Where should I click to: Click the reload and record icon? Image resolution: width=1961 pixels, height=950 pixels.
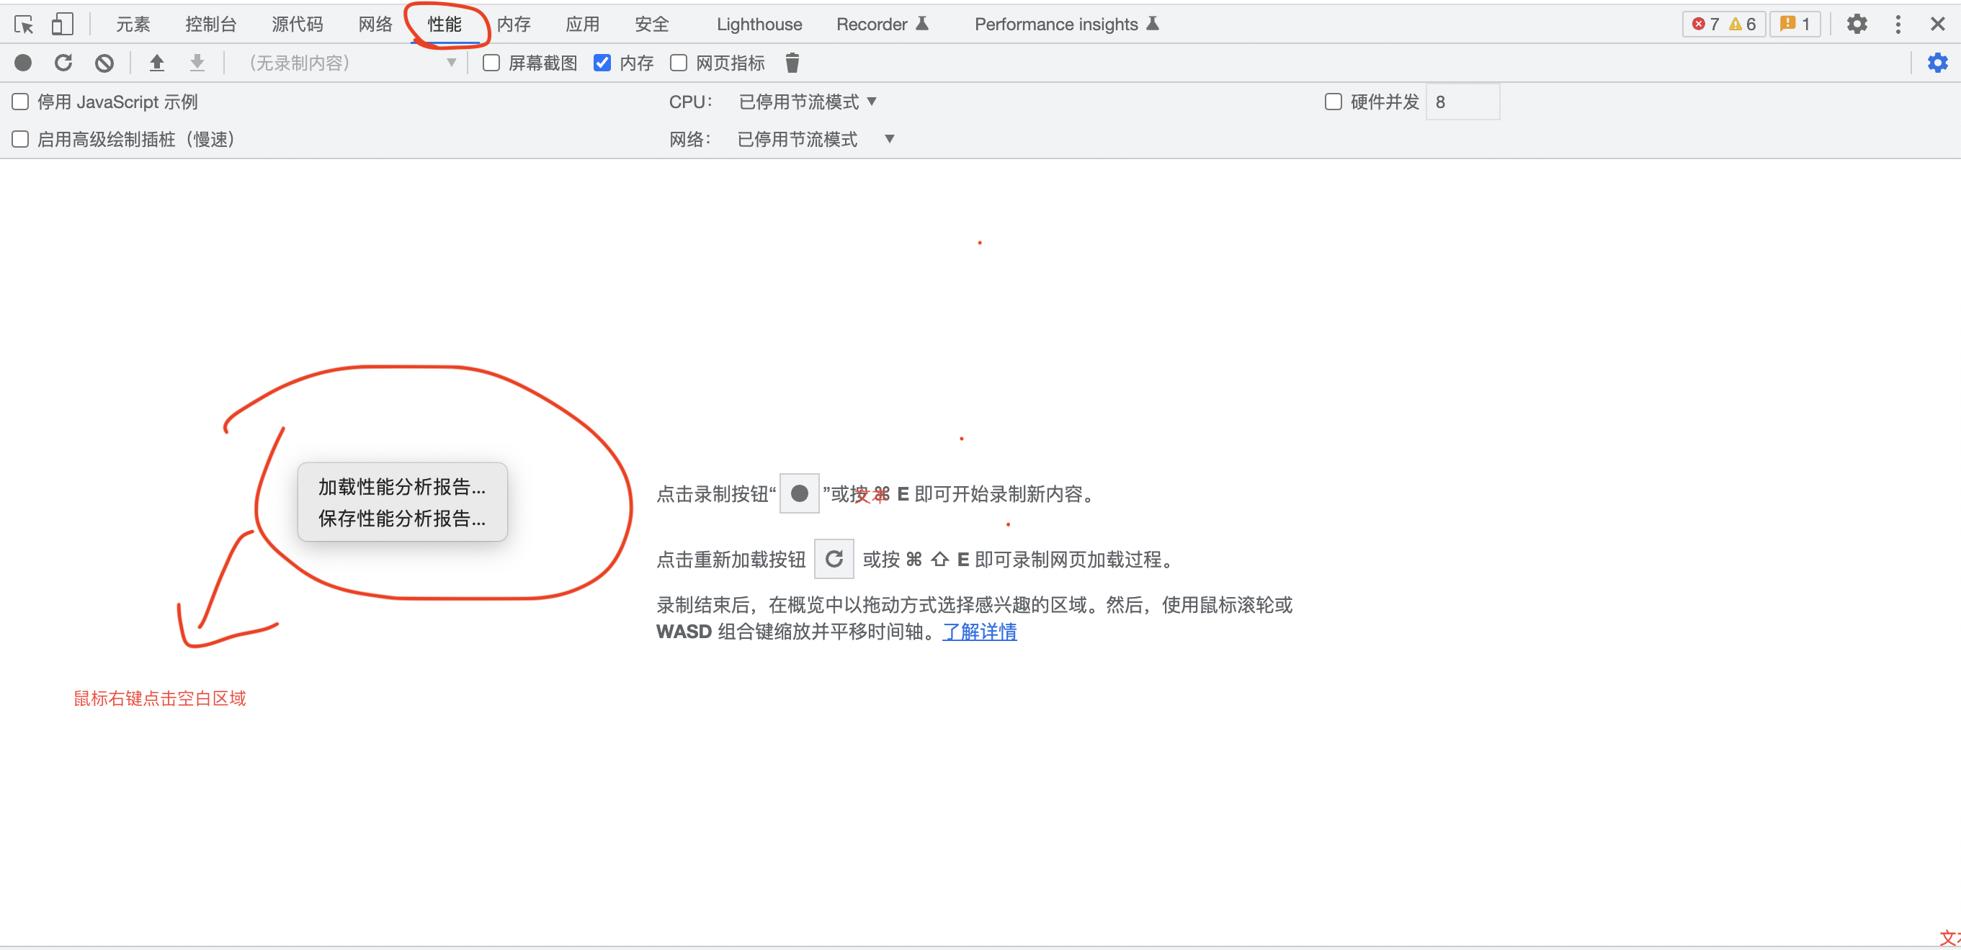tap(63, 63)
